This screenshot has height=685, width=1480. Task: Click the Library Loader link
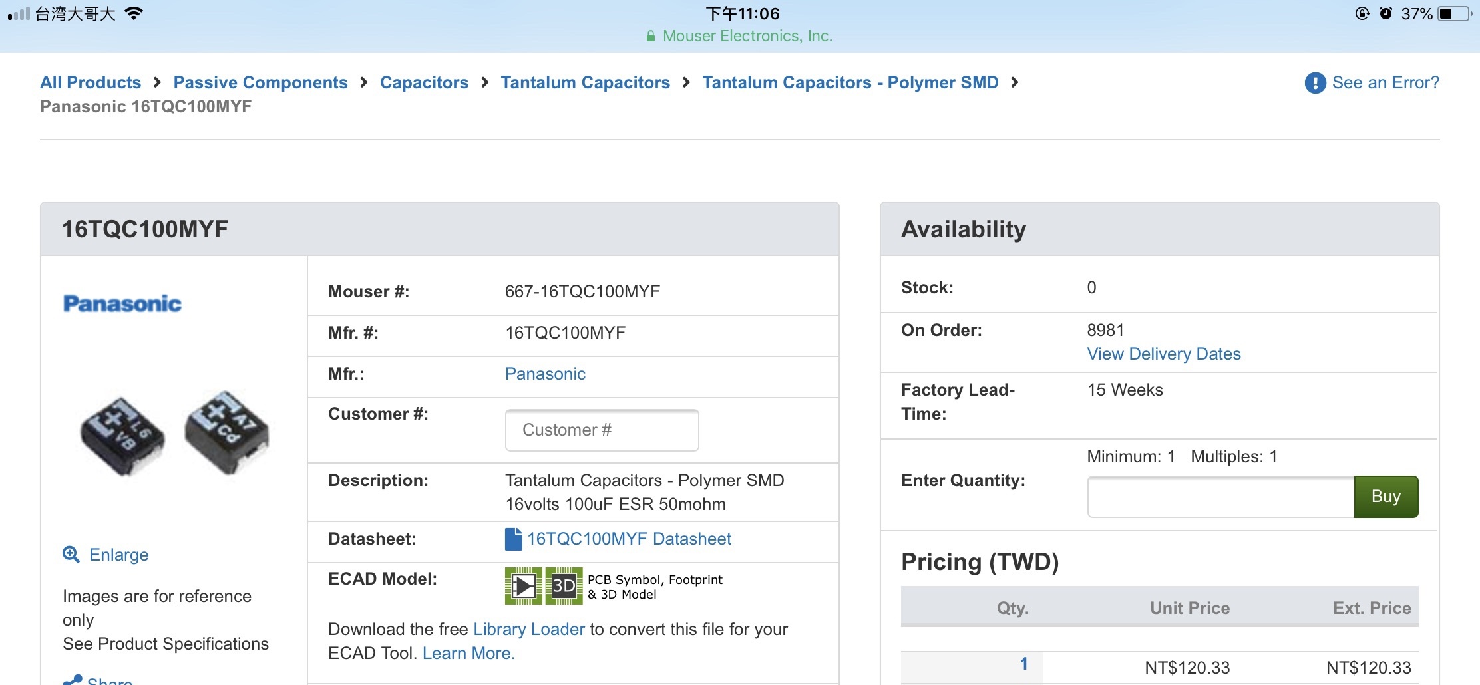click(x=529, y=629)
